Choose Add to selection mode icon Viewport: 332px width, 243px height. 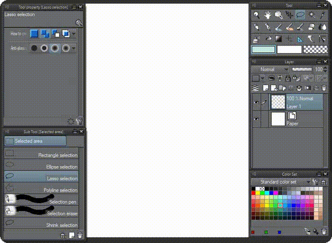45,34
